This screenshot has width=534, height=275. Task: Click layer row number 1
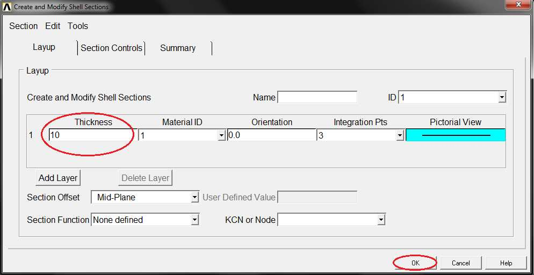coord(31,135)
